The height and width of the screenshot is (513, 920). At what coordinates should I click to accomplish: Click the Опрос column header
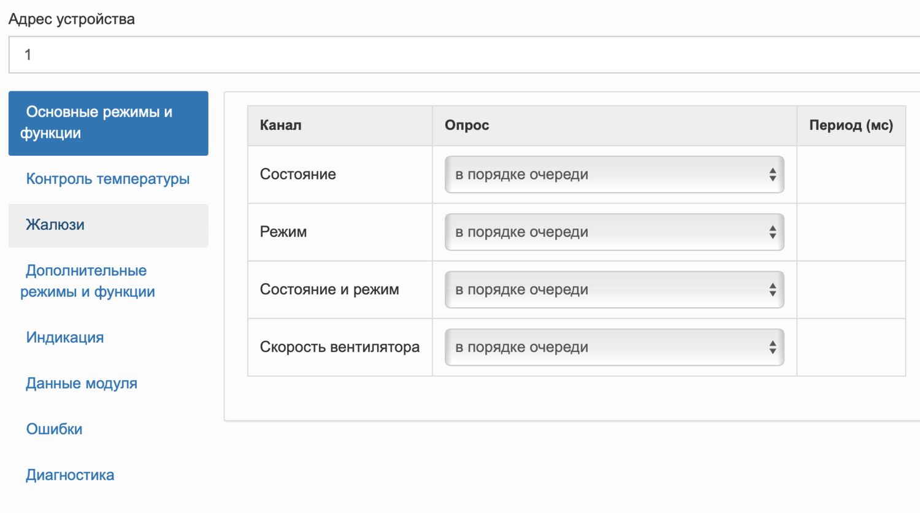pos(467,125)
